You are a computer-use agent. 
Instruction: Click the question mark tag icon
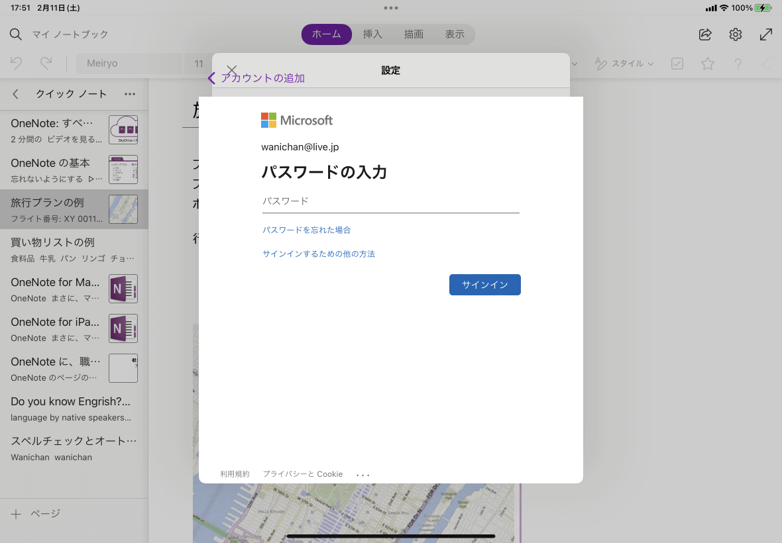click(x=738, y=64)
